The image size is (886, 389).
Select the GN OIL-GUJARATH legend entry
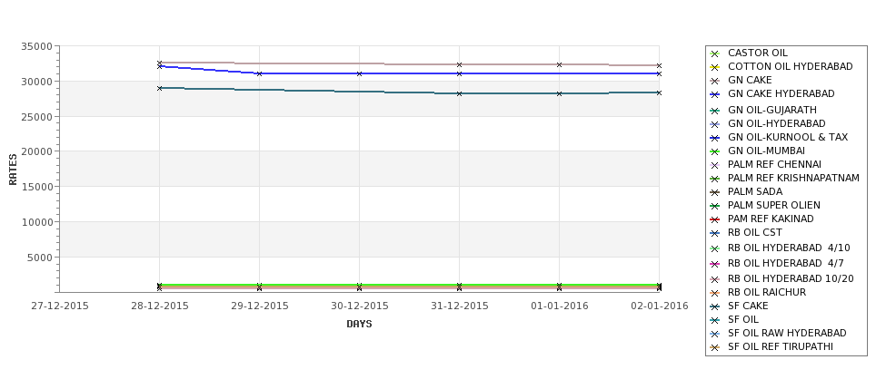[x=772, y=110]
